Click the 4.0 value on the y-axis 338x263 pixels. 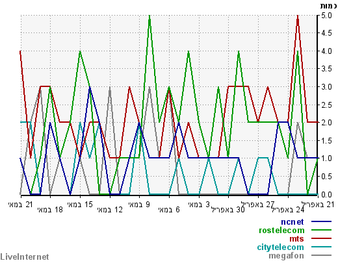(x=326, y=51)
